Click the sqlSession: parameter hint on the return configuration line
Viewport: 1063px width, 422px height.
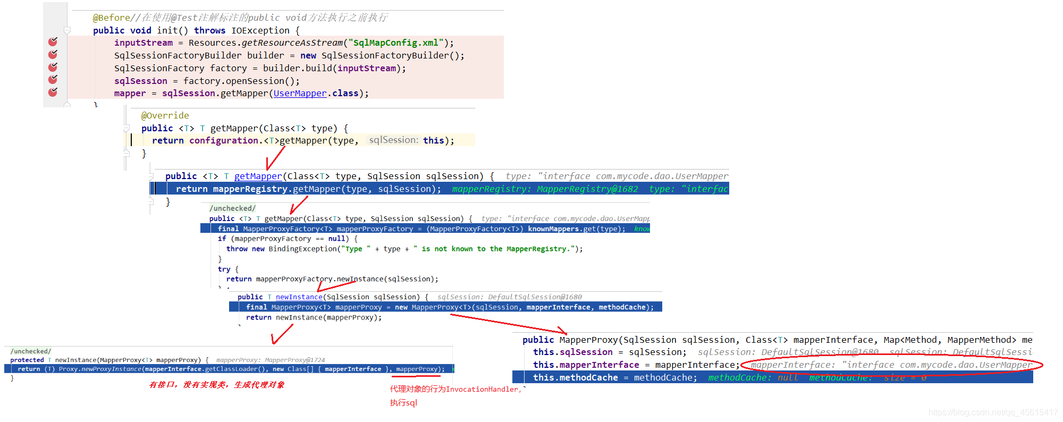pyautogui.click(x=394, y=140)
